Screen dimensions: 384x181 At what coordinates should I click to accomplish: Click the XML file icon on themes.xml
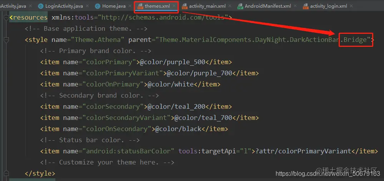tap(140, 7)
